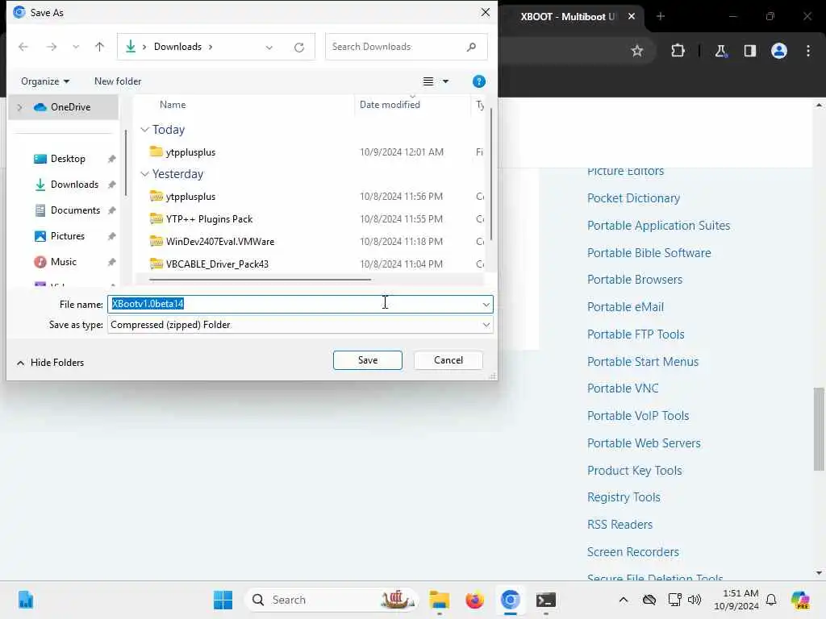The width and height of the screenshot is (826, 619).
Task: Unpin Desktop quick access pin
Action: (111, 159)
